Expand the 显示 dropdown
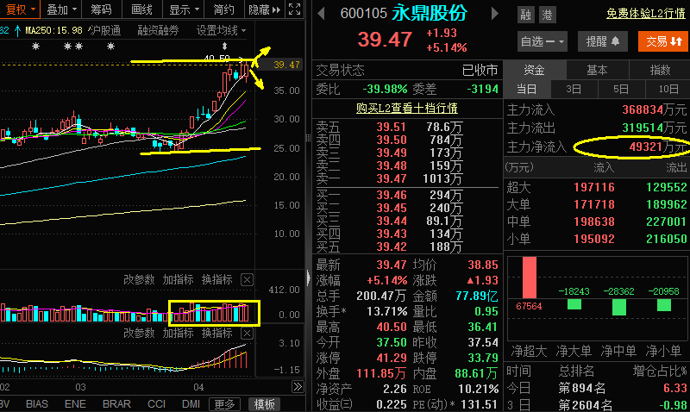The width and height of the screenshot is (690, 412). pos(184,9)
